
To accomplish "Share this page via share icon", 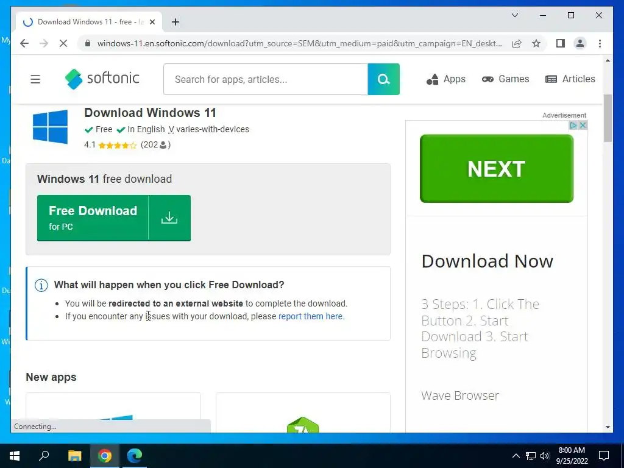I will point(517,43).
